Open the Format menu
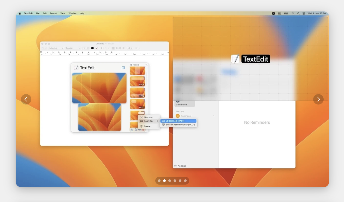The image size is (344, 202). (54, 13)
